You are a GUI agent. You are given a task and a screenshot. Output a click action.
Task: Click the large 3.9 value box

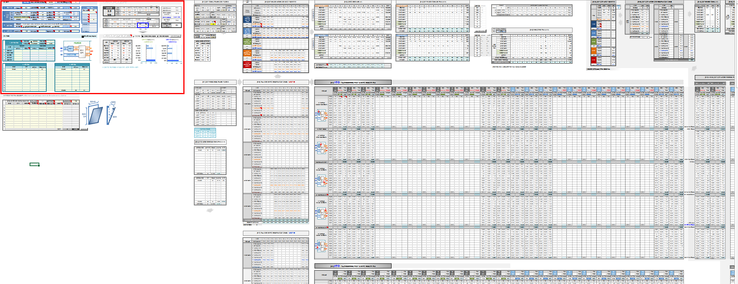[x=109, y=12]
